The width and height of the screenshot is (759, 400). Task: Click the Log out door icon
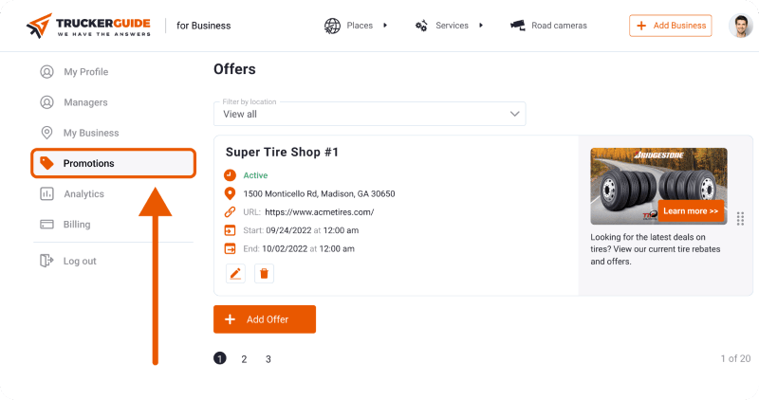pos(46,261)
